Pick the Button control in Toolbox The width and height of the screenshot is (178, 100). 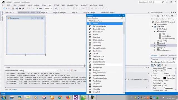(105, 34)
